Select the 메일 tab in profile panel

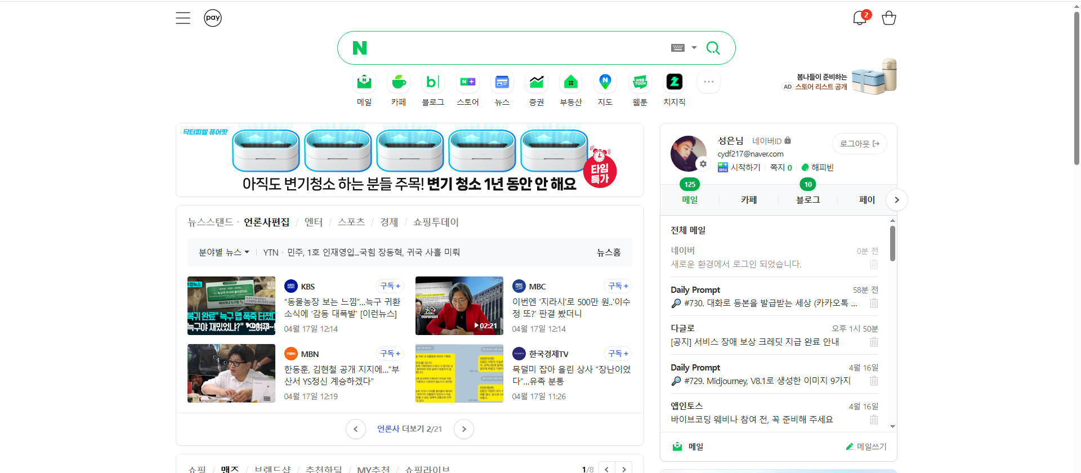pos(690,200)
